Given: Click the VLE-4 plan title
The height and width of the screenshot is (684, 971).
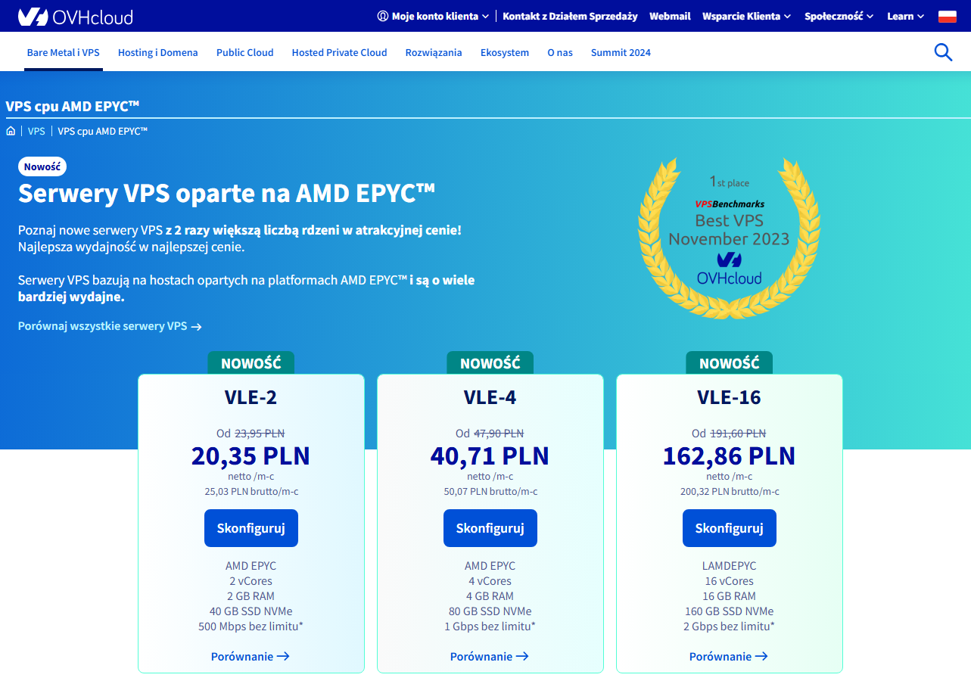Looking at the screenshot, I should pyautogui.click(x=490, y=397).
